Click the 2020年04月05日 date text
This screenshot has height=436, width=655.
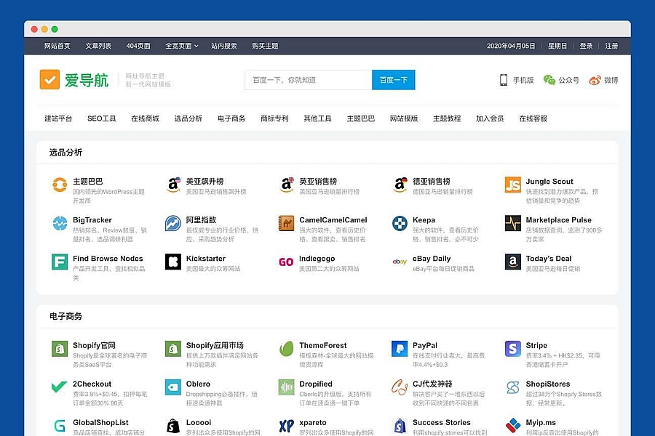(x=511, y=46)
